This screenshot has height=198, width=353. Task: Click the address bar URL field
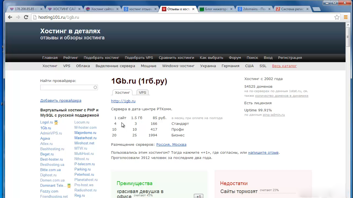[182, 17]
